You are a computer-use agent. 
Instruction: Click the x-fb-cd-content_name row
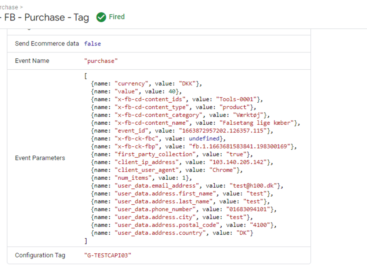[196, 123]
